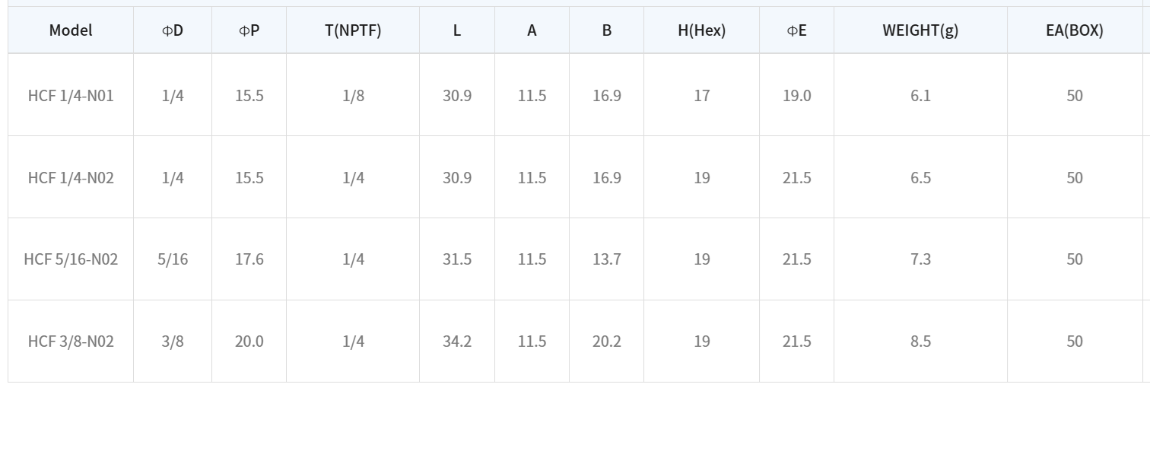This screenshot has width=1150, height=451.
Task: Select the 17 hex size cell
Action: click(x=701, y=96)
